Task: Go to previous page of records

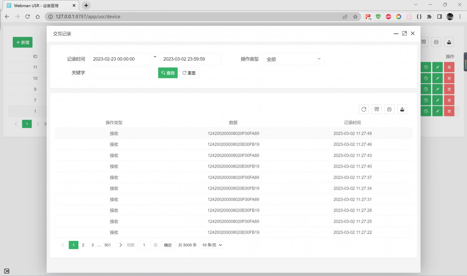Action: coord(63,245)
